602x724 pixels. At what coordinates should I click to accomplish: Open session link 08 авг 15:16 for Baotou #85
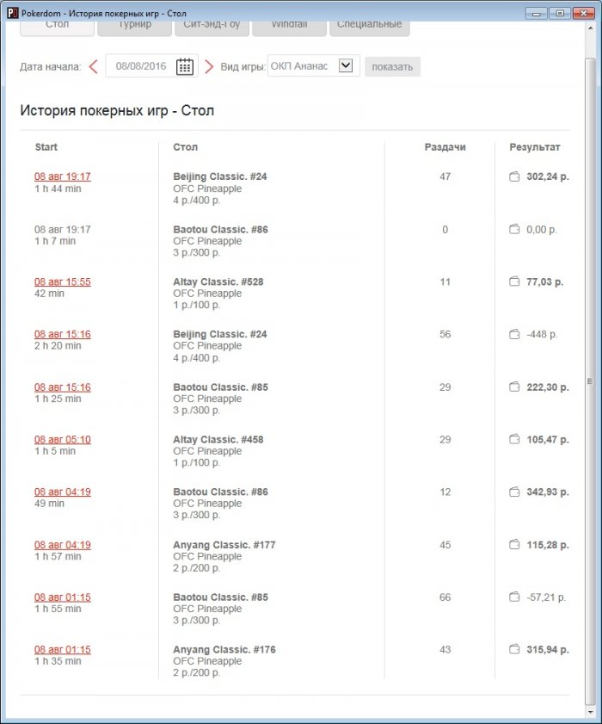point(62,387)
